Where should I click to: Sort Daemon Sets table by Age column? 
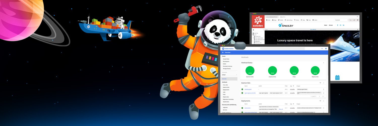click(x=292, y=86)
